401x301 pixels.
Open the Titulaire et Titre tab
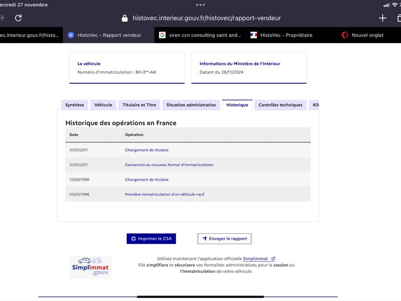139,105
